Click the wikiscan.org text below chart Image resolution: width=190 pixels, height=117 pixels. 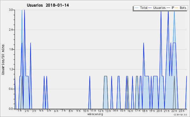(x=95, y=114)
